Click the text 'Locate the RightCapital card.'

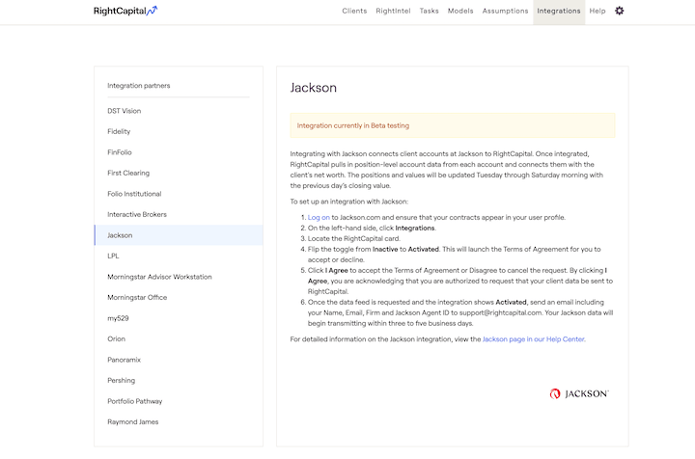pos(353,238)
